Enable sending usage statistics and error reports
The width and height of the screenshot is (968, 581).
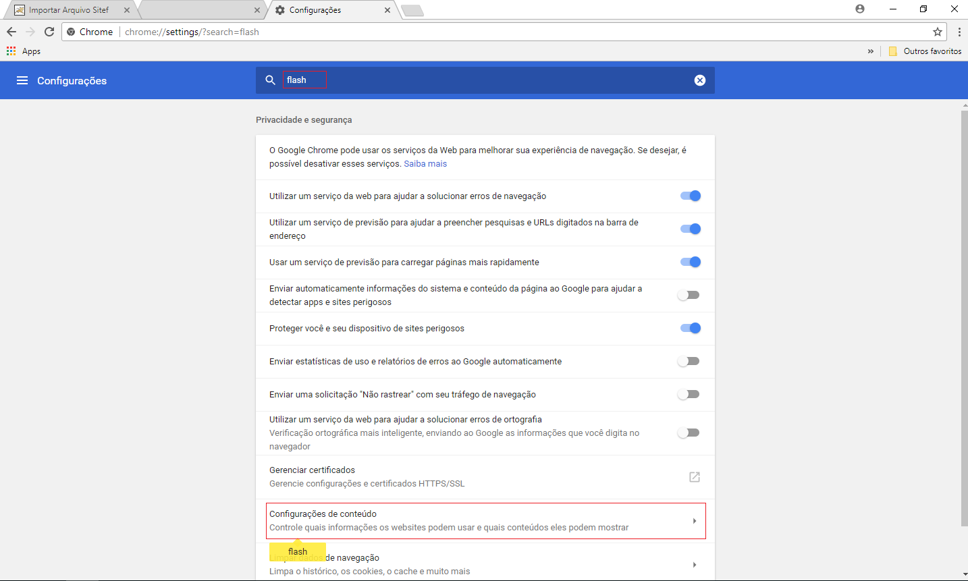[x=689, y=361]
